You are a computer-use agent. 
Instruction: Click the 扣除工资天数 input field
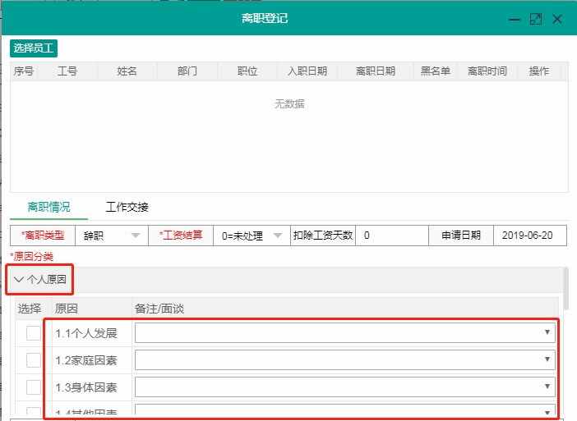click(392, 236)
